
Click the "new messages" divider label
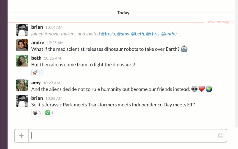[x=220, y=22]
